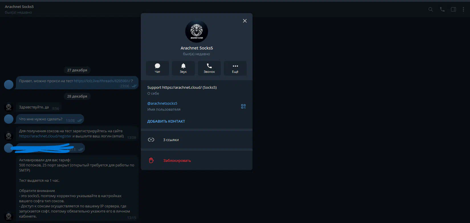The height and width of the screenshot is (223, 470).
Task: Click the chain link icon beside 3 ссылки
Action: click(x=151, y=140)
